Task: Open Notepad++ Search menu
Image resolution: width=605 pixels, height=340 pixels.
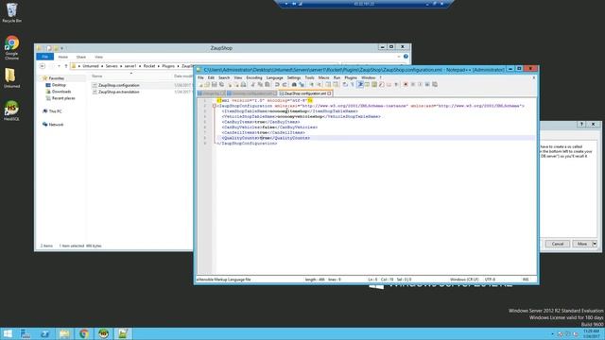Action: coord(224,77)
